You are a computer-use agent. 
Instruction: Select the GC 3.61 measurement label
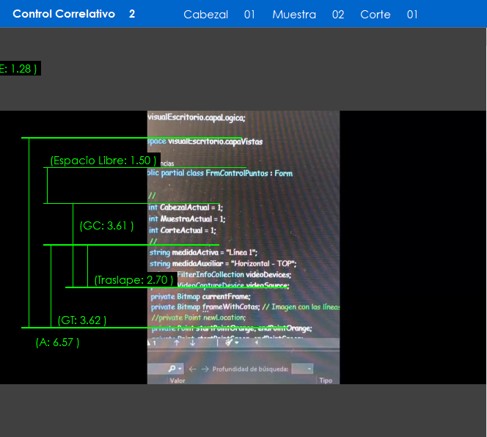point(106,226)
